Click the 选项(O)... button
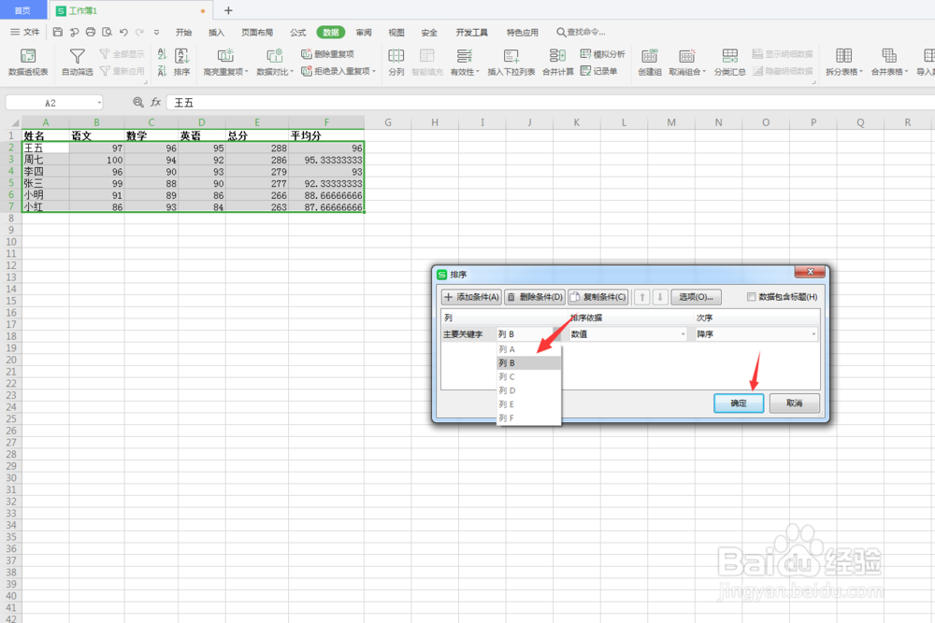 click(x=696, y=297)
